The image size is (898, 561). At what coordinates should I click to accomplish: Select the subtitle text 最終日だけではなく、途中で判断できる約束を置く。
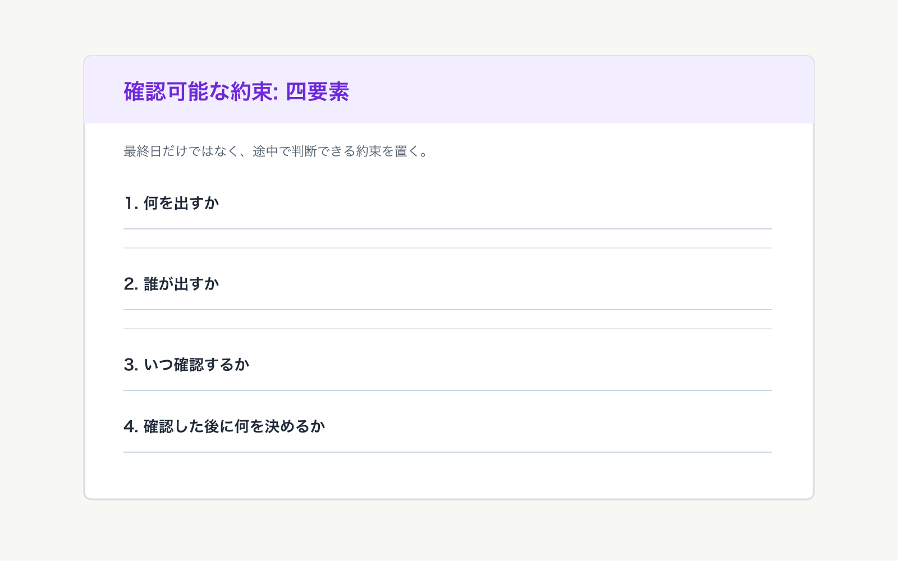coord(276,151)
